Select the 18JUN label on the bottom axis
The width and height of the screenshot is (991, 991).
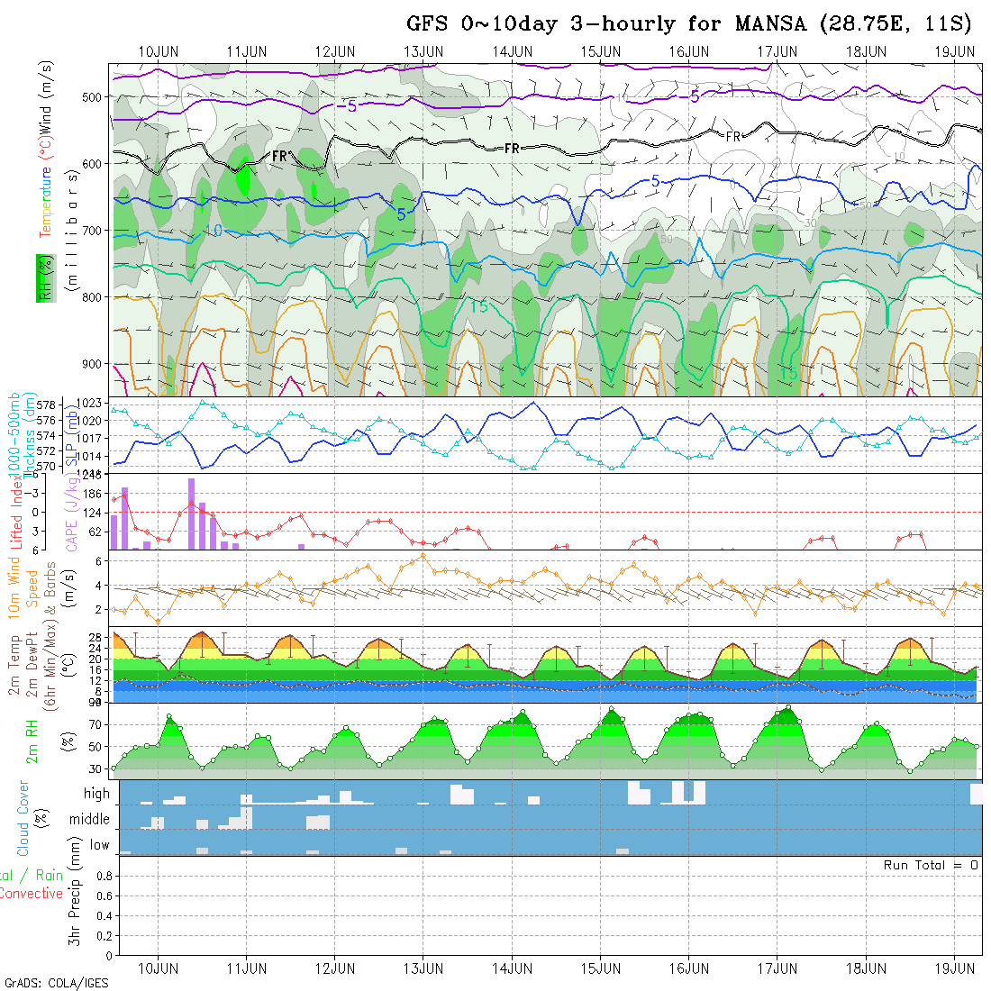tap(866, 968)
